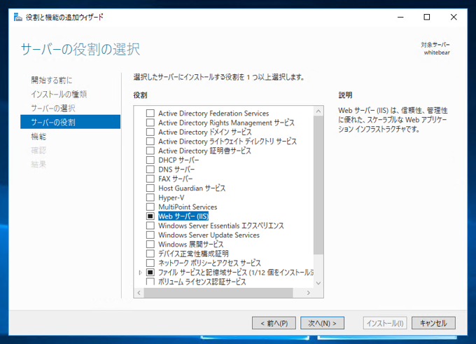
Task: Click the vertical scrollbar thumb in roles list
Action: coord(318,185)
